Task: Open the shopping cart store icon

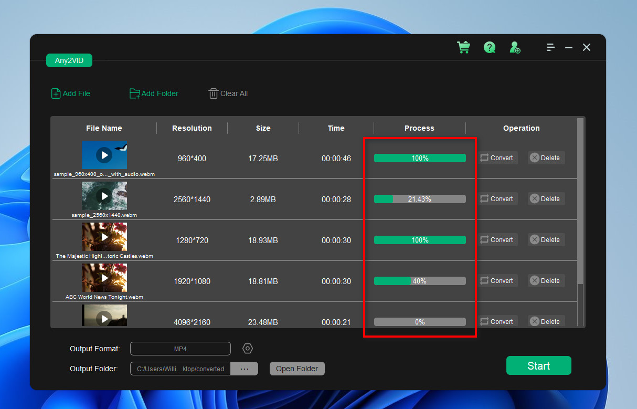Action: (x=463, y=47)
